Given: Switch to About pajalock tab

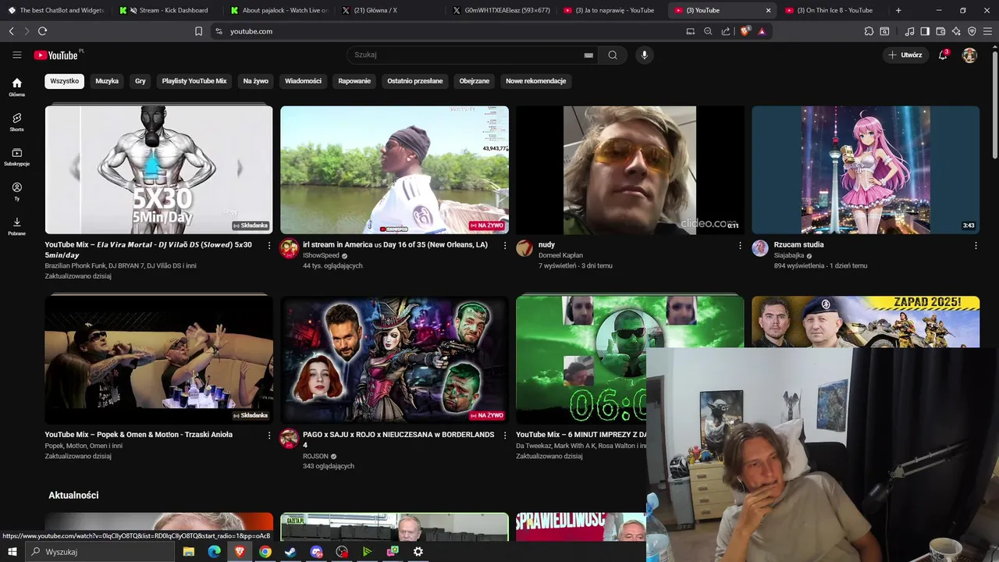Looking at the screenshot, I should point(277,10).
